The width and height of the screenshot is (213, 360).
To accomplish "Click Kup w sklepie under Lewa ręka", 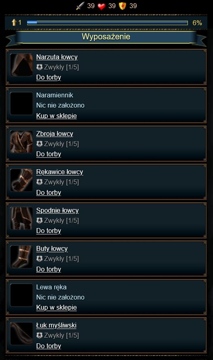I will 56,307.
